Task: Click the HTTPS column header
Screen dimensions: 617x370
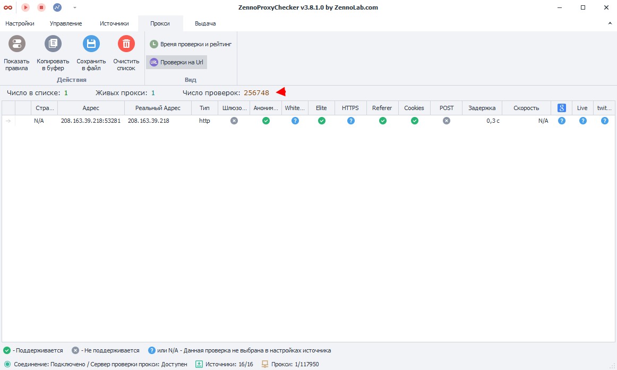Action: click(x=350, y=108)
